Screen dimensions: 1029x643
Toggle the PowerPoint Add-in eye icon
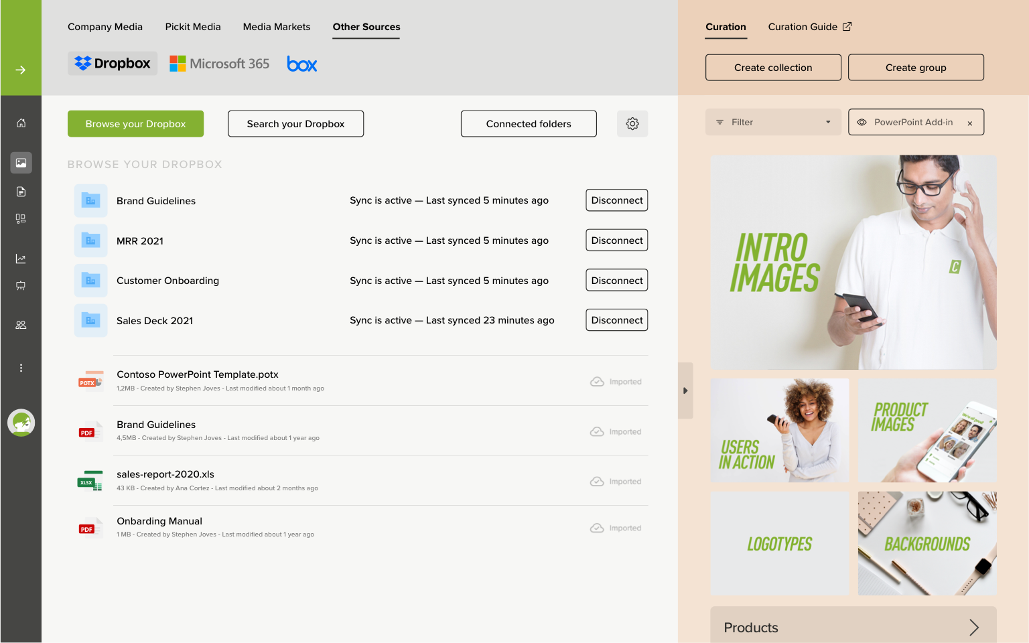(862, 123)
